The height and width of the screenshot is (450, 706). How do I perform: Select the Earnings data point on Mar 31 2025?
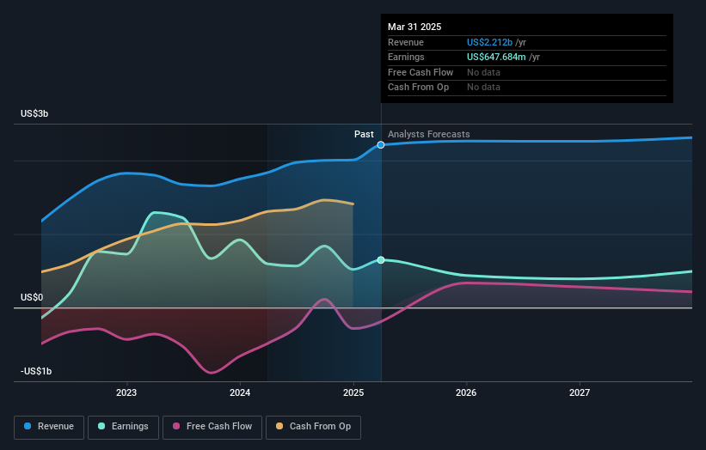(381, 260)
